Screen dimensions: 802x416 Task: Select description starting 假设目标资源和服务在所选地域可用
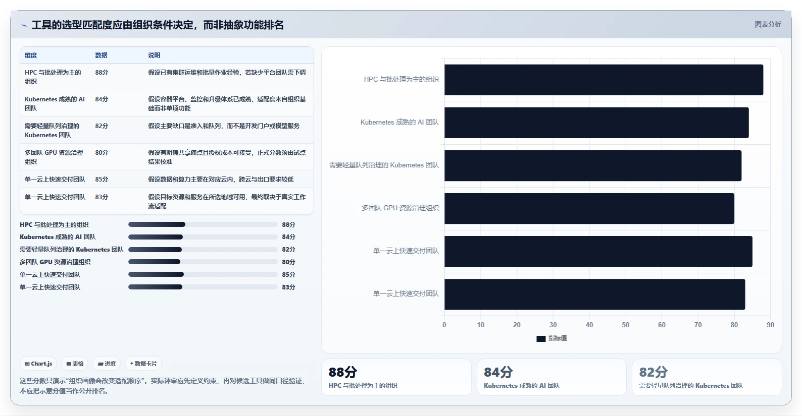227,201
